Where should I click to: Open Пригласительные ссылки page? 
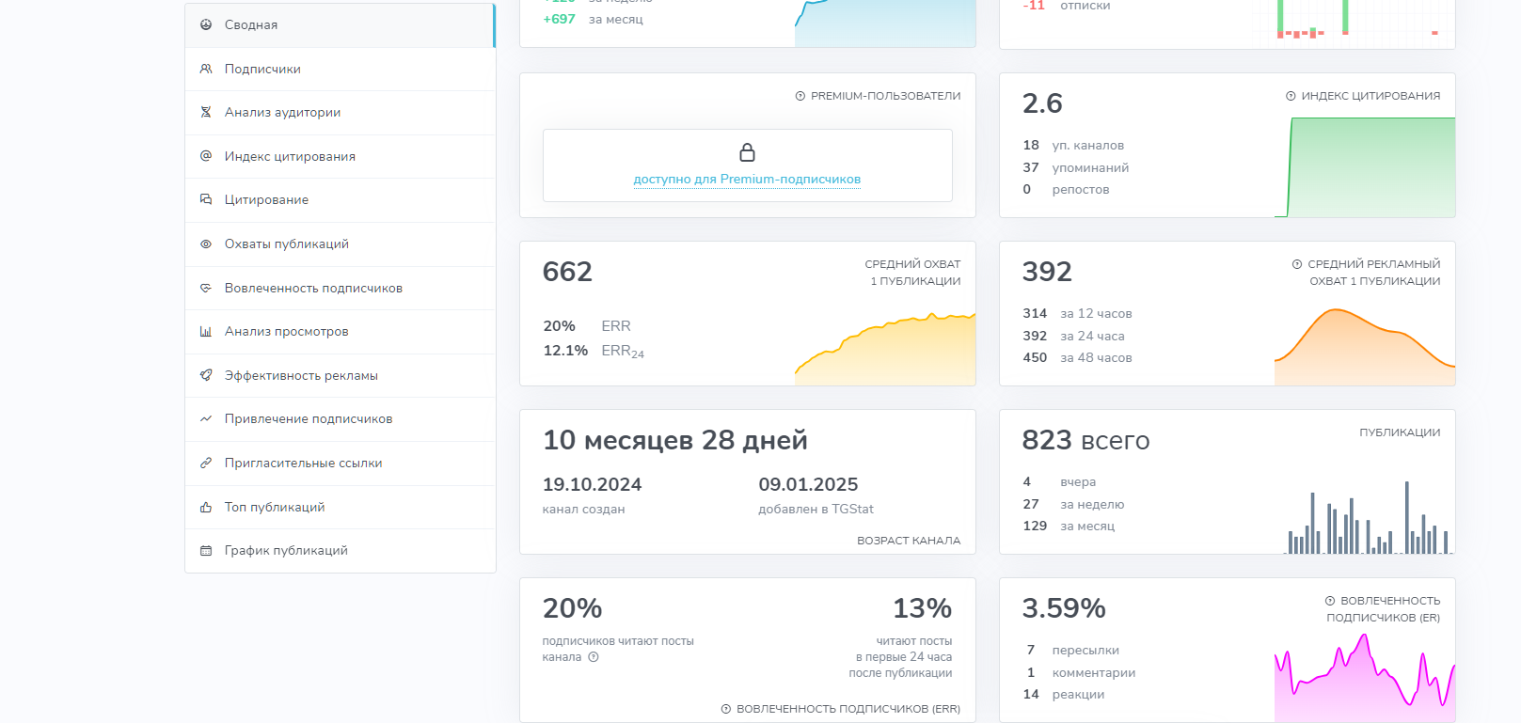coord(341,464)
